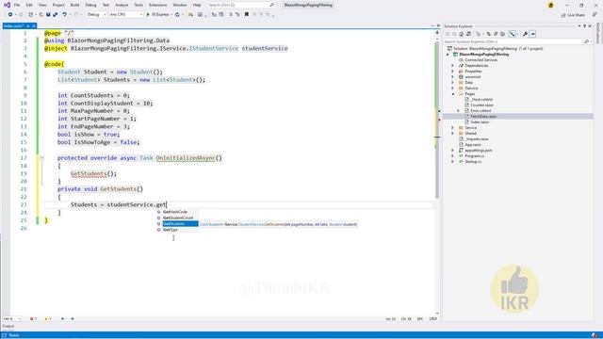Click the navigate forward arrow below editor
The height and width of the screenshot is (339, 603).
tap(72, 318)
